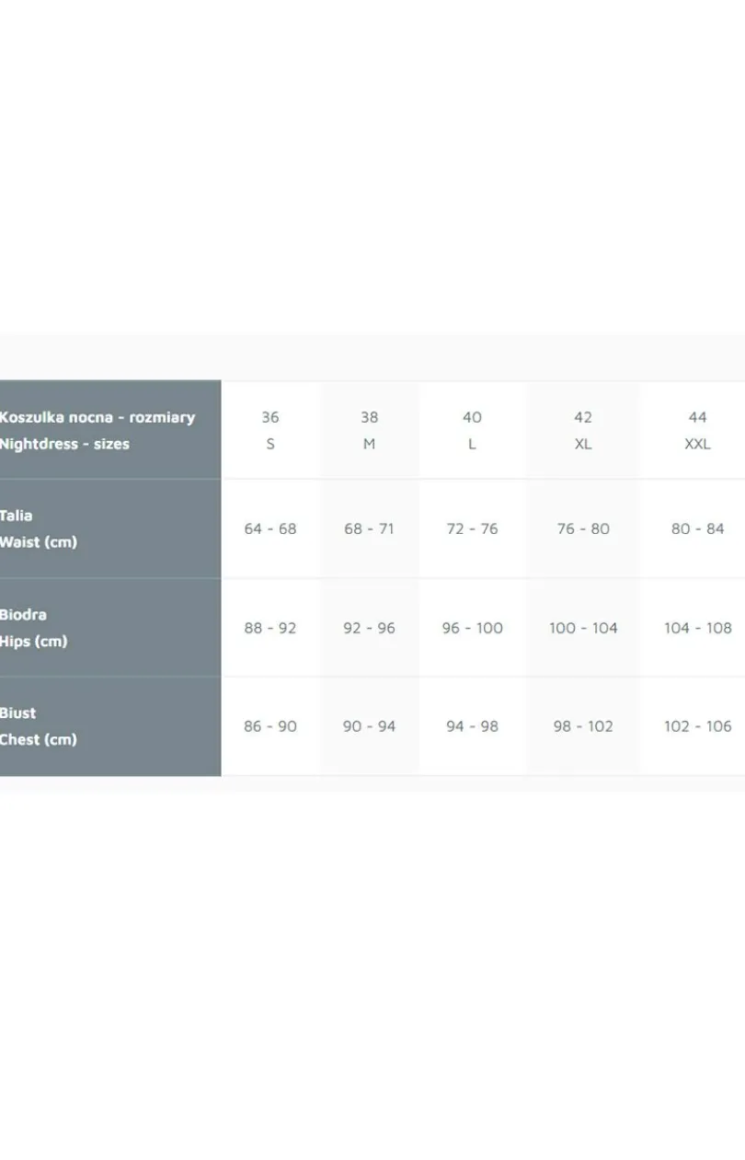Select the size 44 XXL column header
Image resolution: width=745 pixels, height=1160 pixels.
(697, 430)
